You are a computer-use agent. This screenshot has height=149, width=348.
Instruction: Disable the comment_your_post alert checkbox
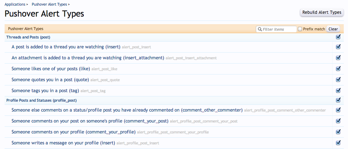pyautogui.click(x=338, y=121)
